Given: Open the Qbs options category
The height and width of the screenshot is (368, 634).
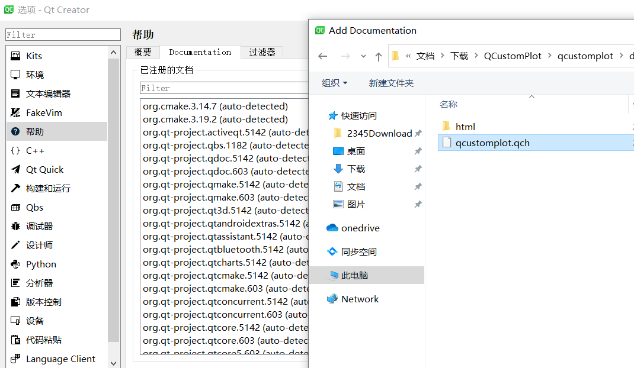Looking at the screenshot, I should click(57, 208).
